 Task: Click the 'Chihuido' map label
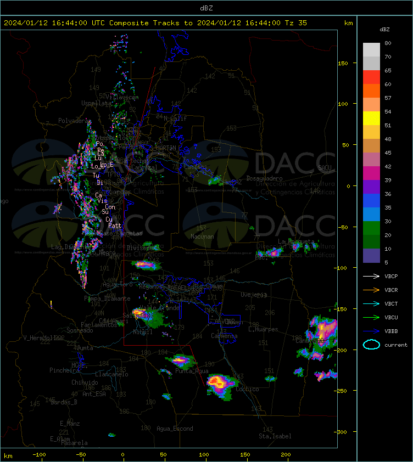(85, 382)
